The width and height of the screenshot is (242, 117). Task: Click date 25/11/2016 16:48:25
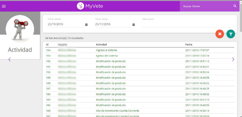[197, 89]
